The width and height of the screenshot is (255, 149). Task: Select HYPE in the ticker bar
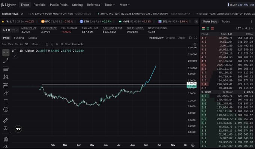pyautogui.click(x=135, y=21)
